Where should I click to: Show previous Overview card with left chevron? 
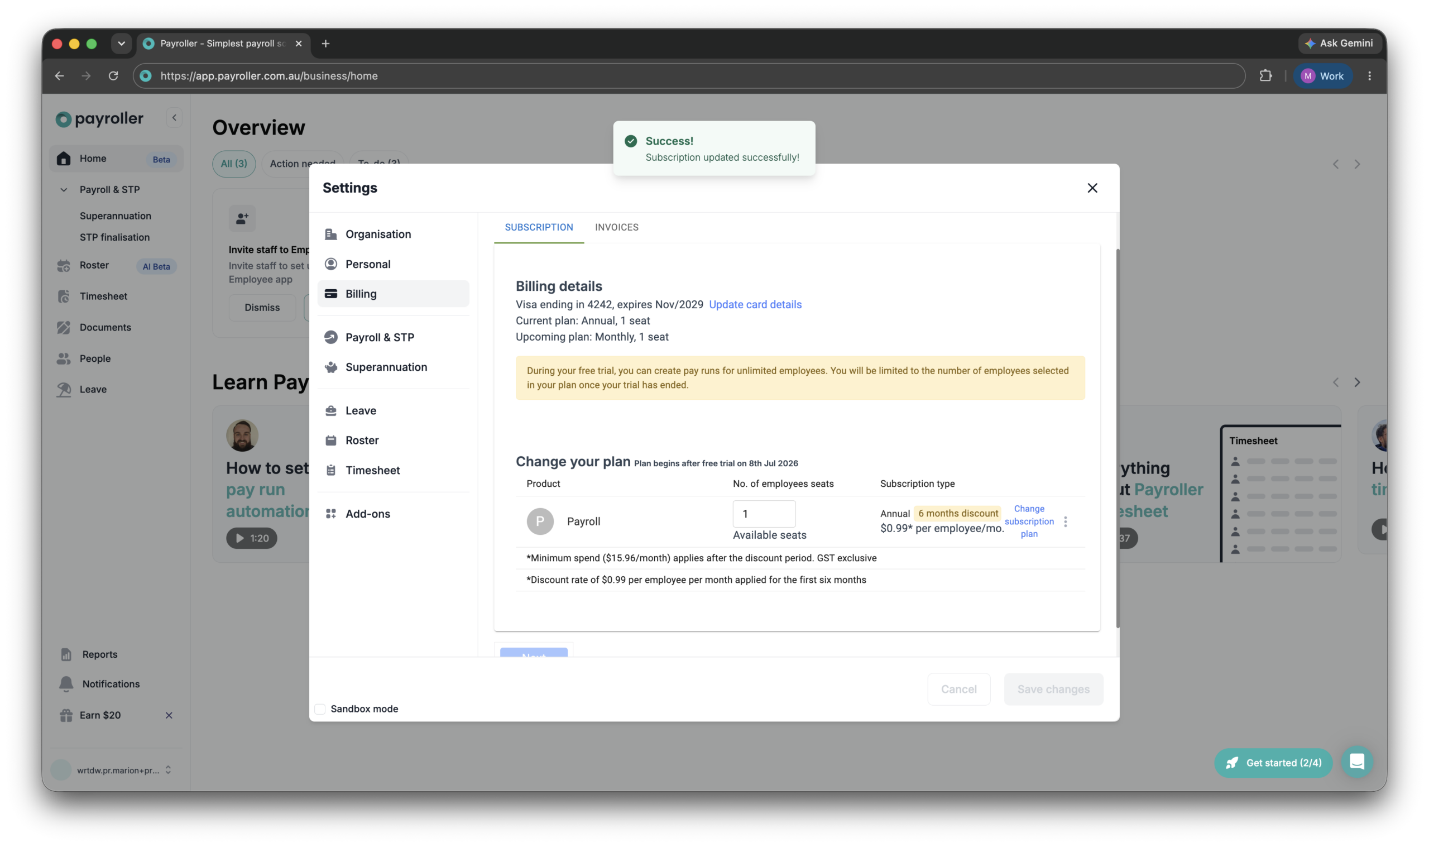1335,164
